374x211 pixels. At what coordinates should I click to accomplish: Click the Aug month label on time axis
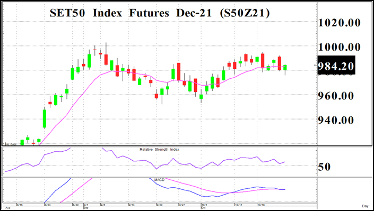(x=7, y=208)
